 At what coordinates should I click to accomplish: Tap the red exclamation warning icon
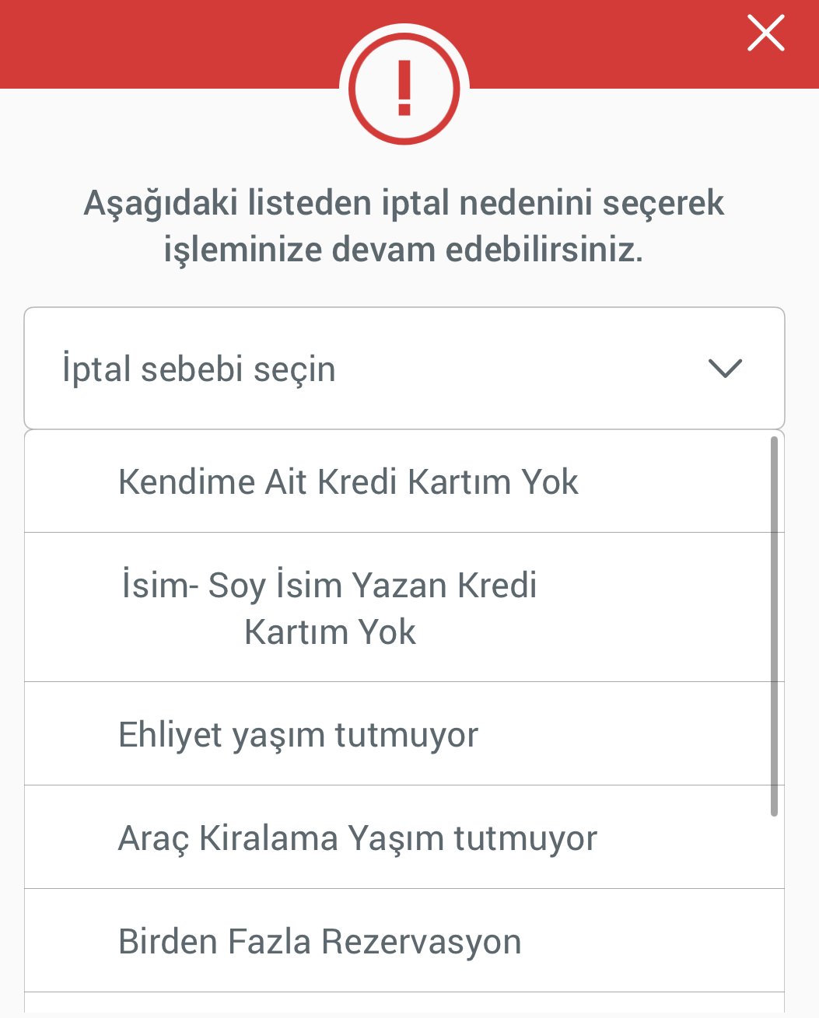point(404,89)
